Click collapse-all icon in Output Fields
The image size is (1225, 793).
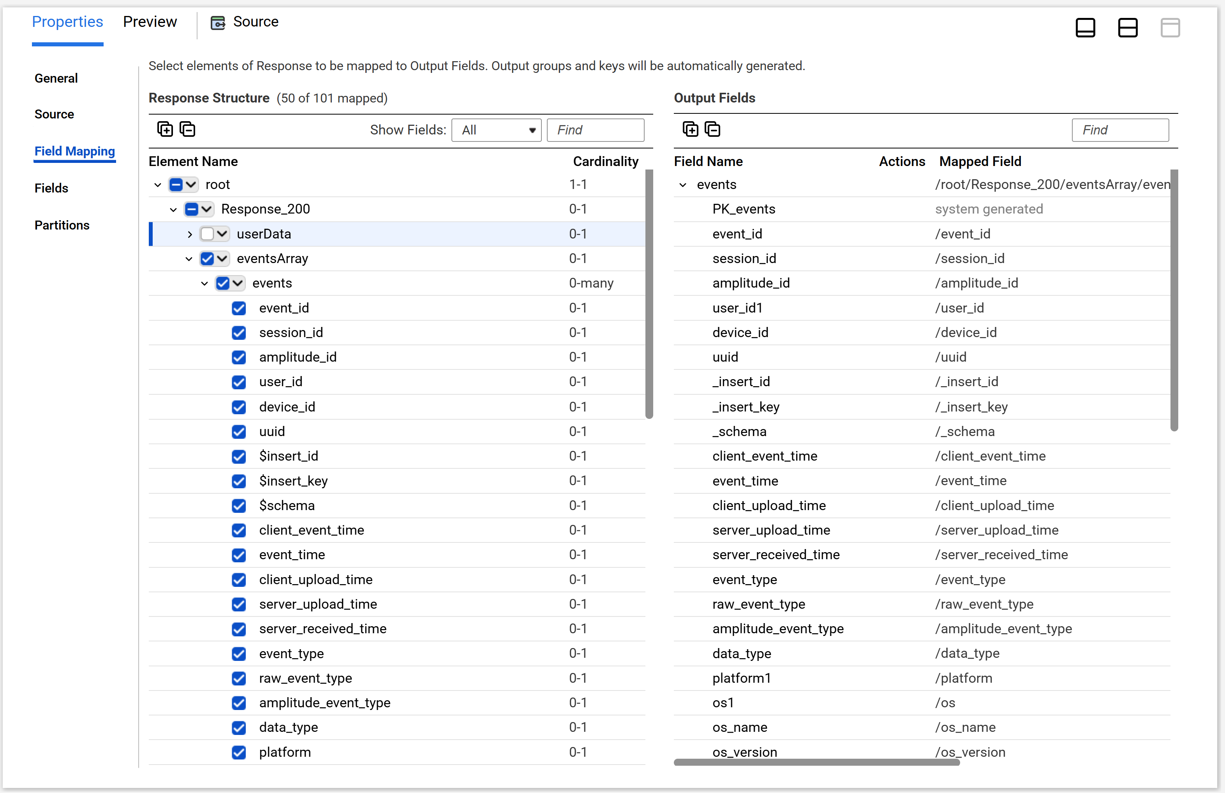pyautogui.click(x=712, y=129)
